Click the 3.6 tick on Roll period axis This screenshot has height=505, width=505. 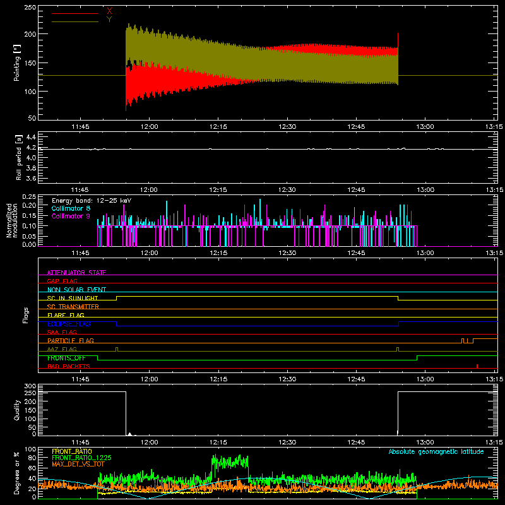[31, 178]
